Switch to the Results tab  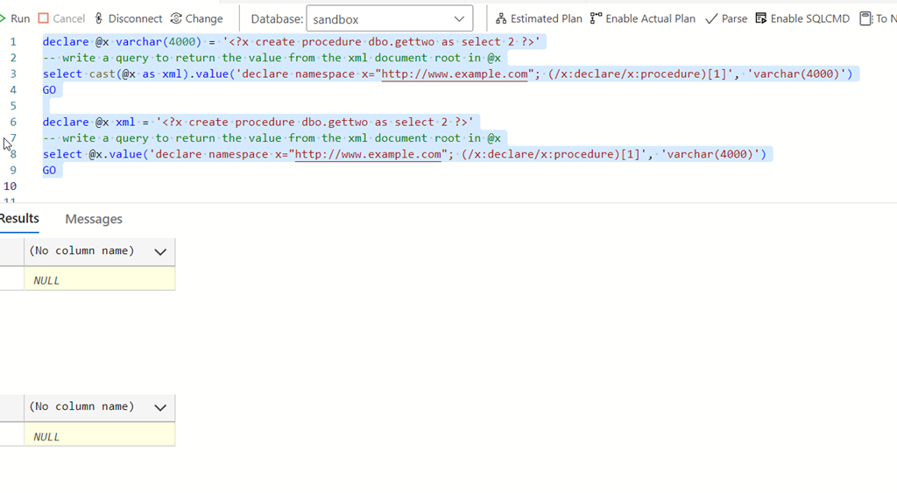point(19,219)
